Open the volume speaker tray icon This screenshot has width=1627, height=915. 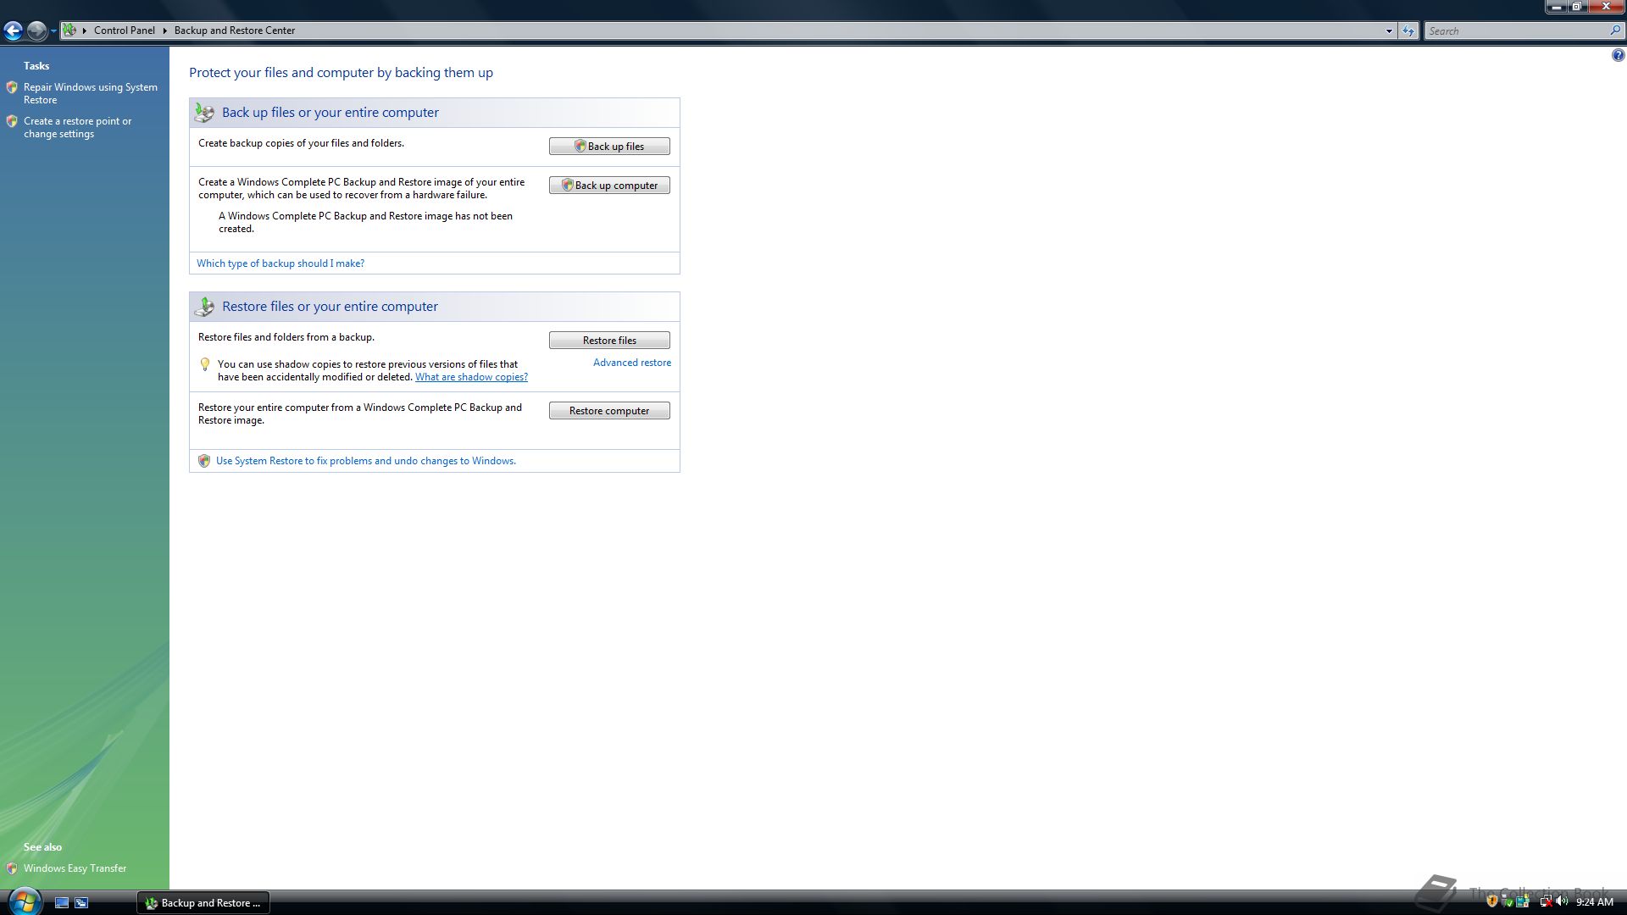click(1562, 902)
